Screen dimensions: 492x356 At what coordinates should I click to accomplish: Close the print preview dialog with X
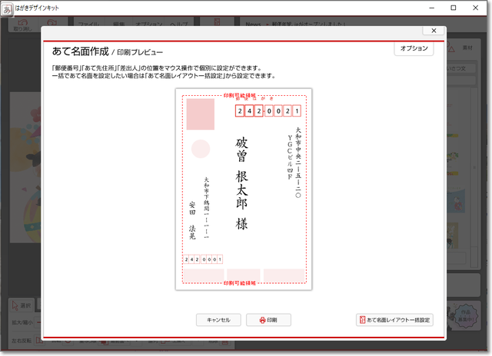pyautogui.click(x=434, y=31)
